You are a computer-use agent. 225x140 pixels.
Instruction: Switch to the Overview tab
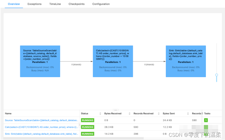pos(14,4)
